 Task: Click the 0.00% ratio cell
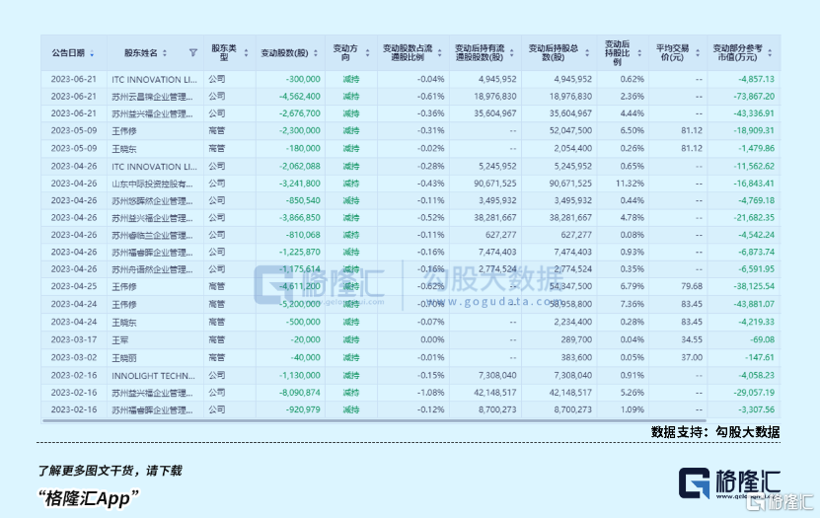(432, 339)
